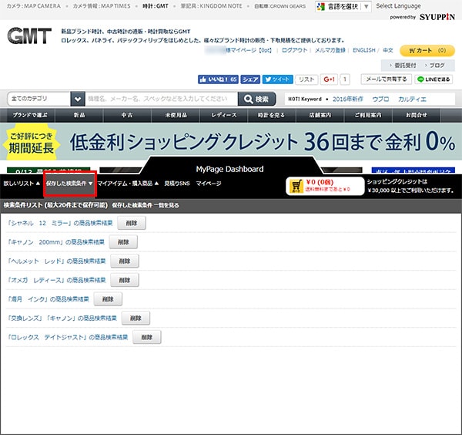Collapse the 保存した検索条件 menu
Viewport: 462px width, 435px height.
click(69, 184)
